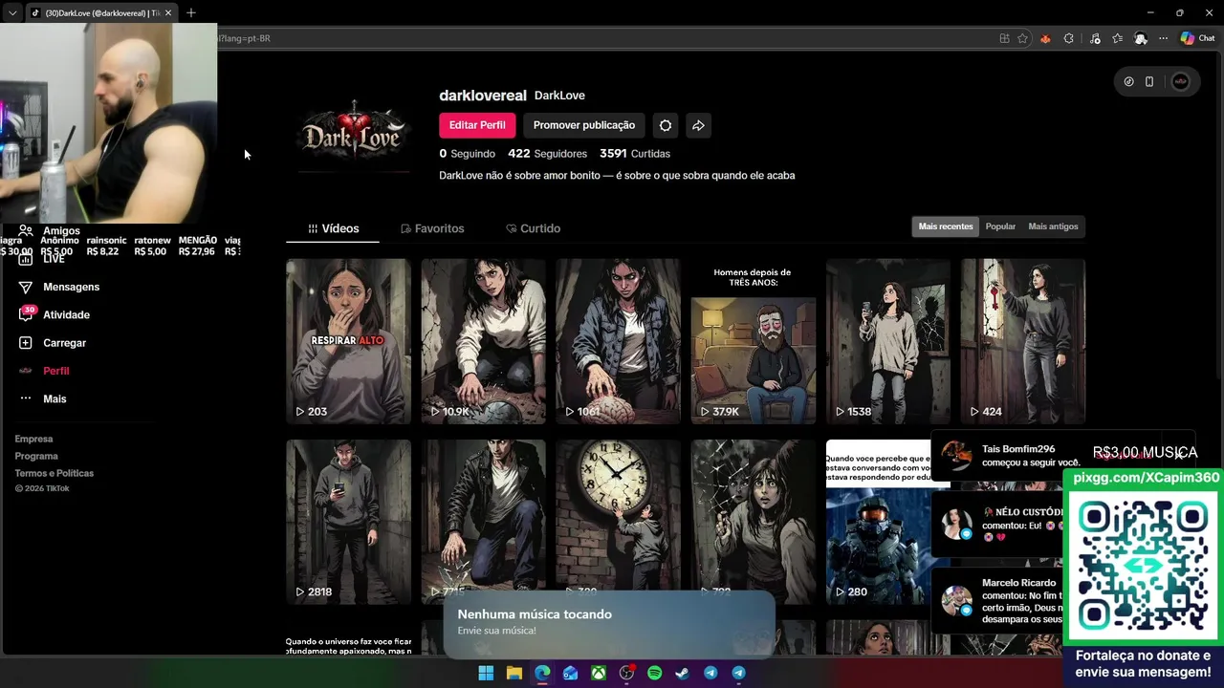Click the phone app icon in top pill
The height and width of the screenshot is (688, 1224).
(x=1149, y=81)
